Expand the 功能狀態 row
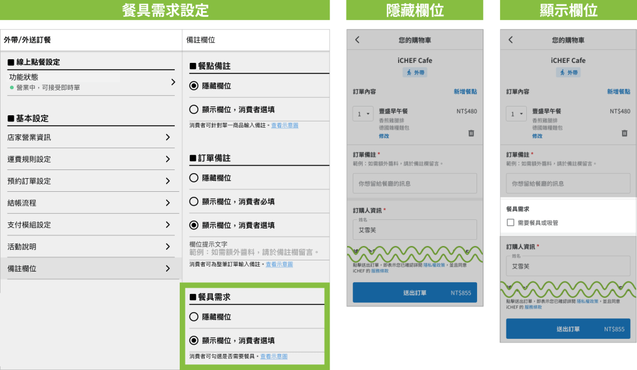The height and width of the screenshot is (370, 637). coord(173,82)
